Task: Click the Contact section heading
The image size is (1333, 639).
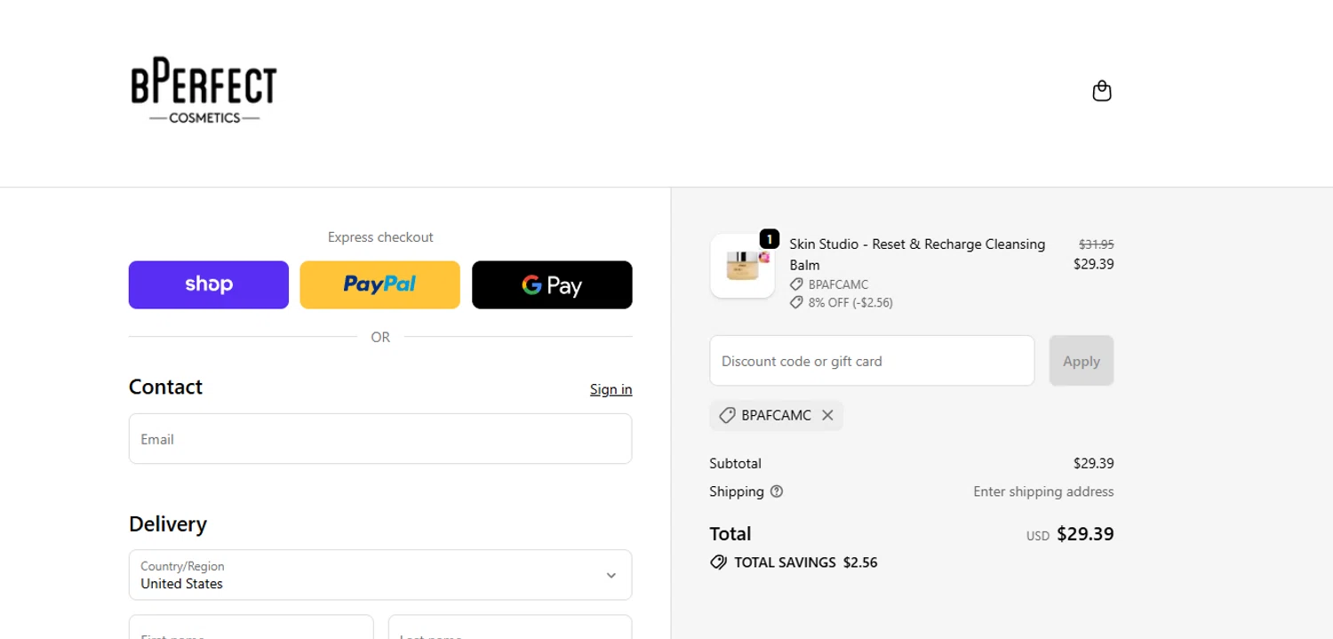Action: coord(166,387)
